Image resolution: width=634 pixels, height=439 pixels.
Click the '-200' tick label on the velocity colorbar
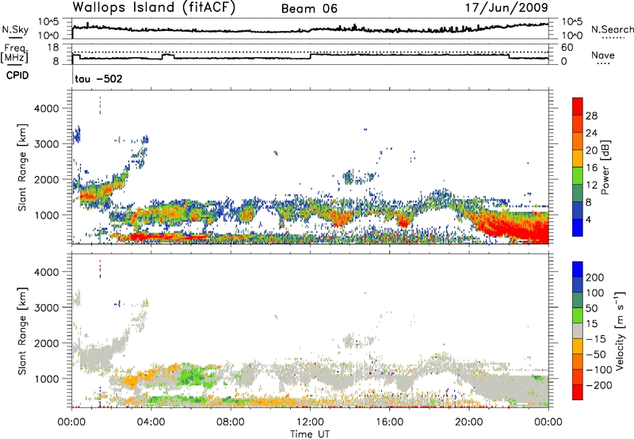(598, 385)
